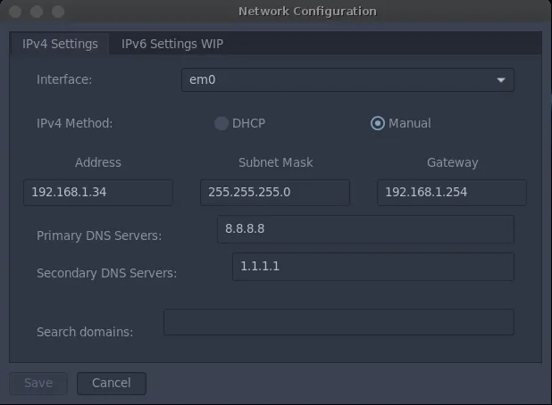Click the Primary DNS Servers: label
Image resolution: width=552 pixels, height=405 pixels.
coord(99,236)
